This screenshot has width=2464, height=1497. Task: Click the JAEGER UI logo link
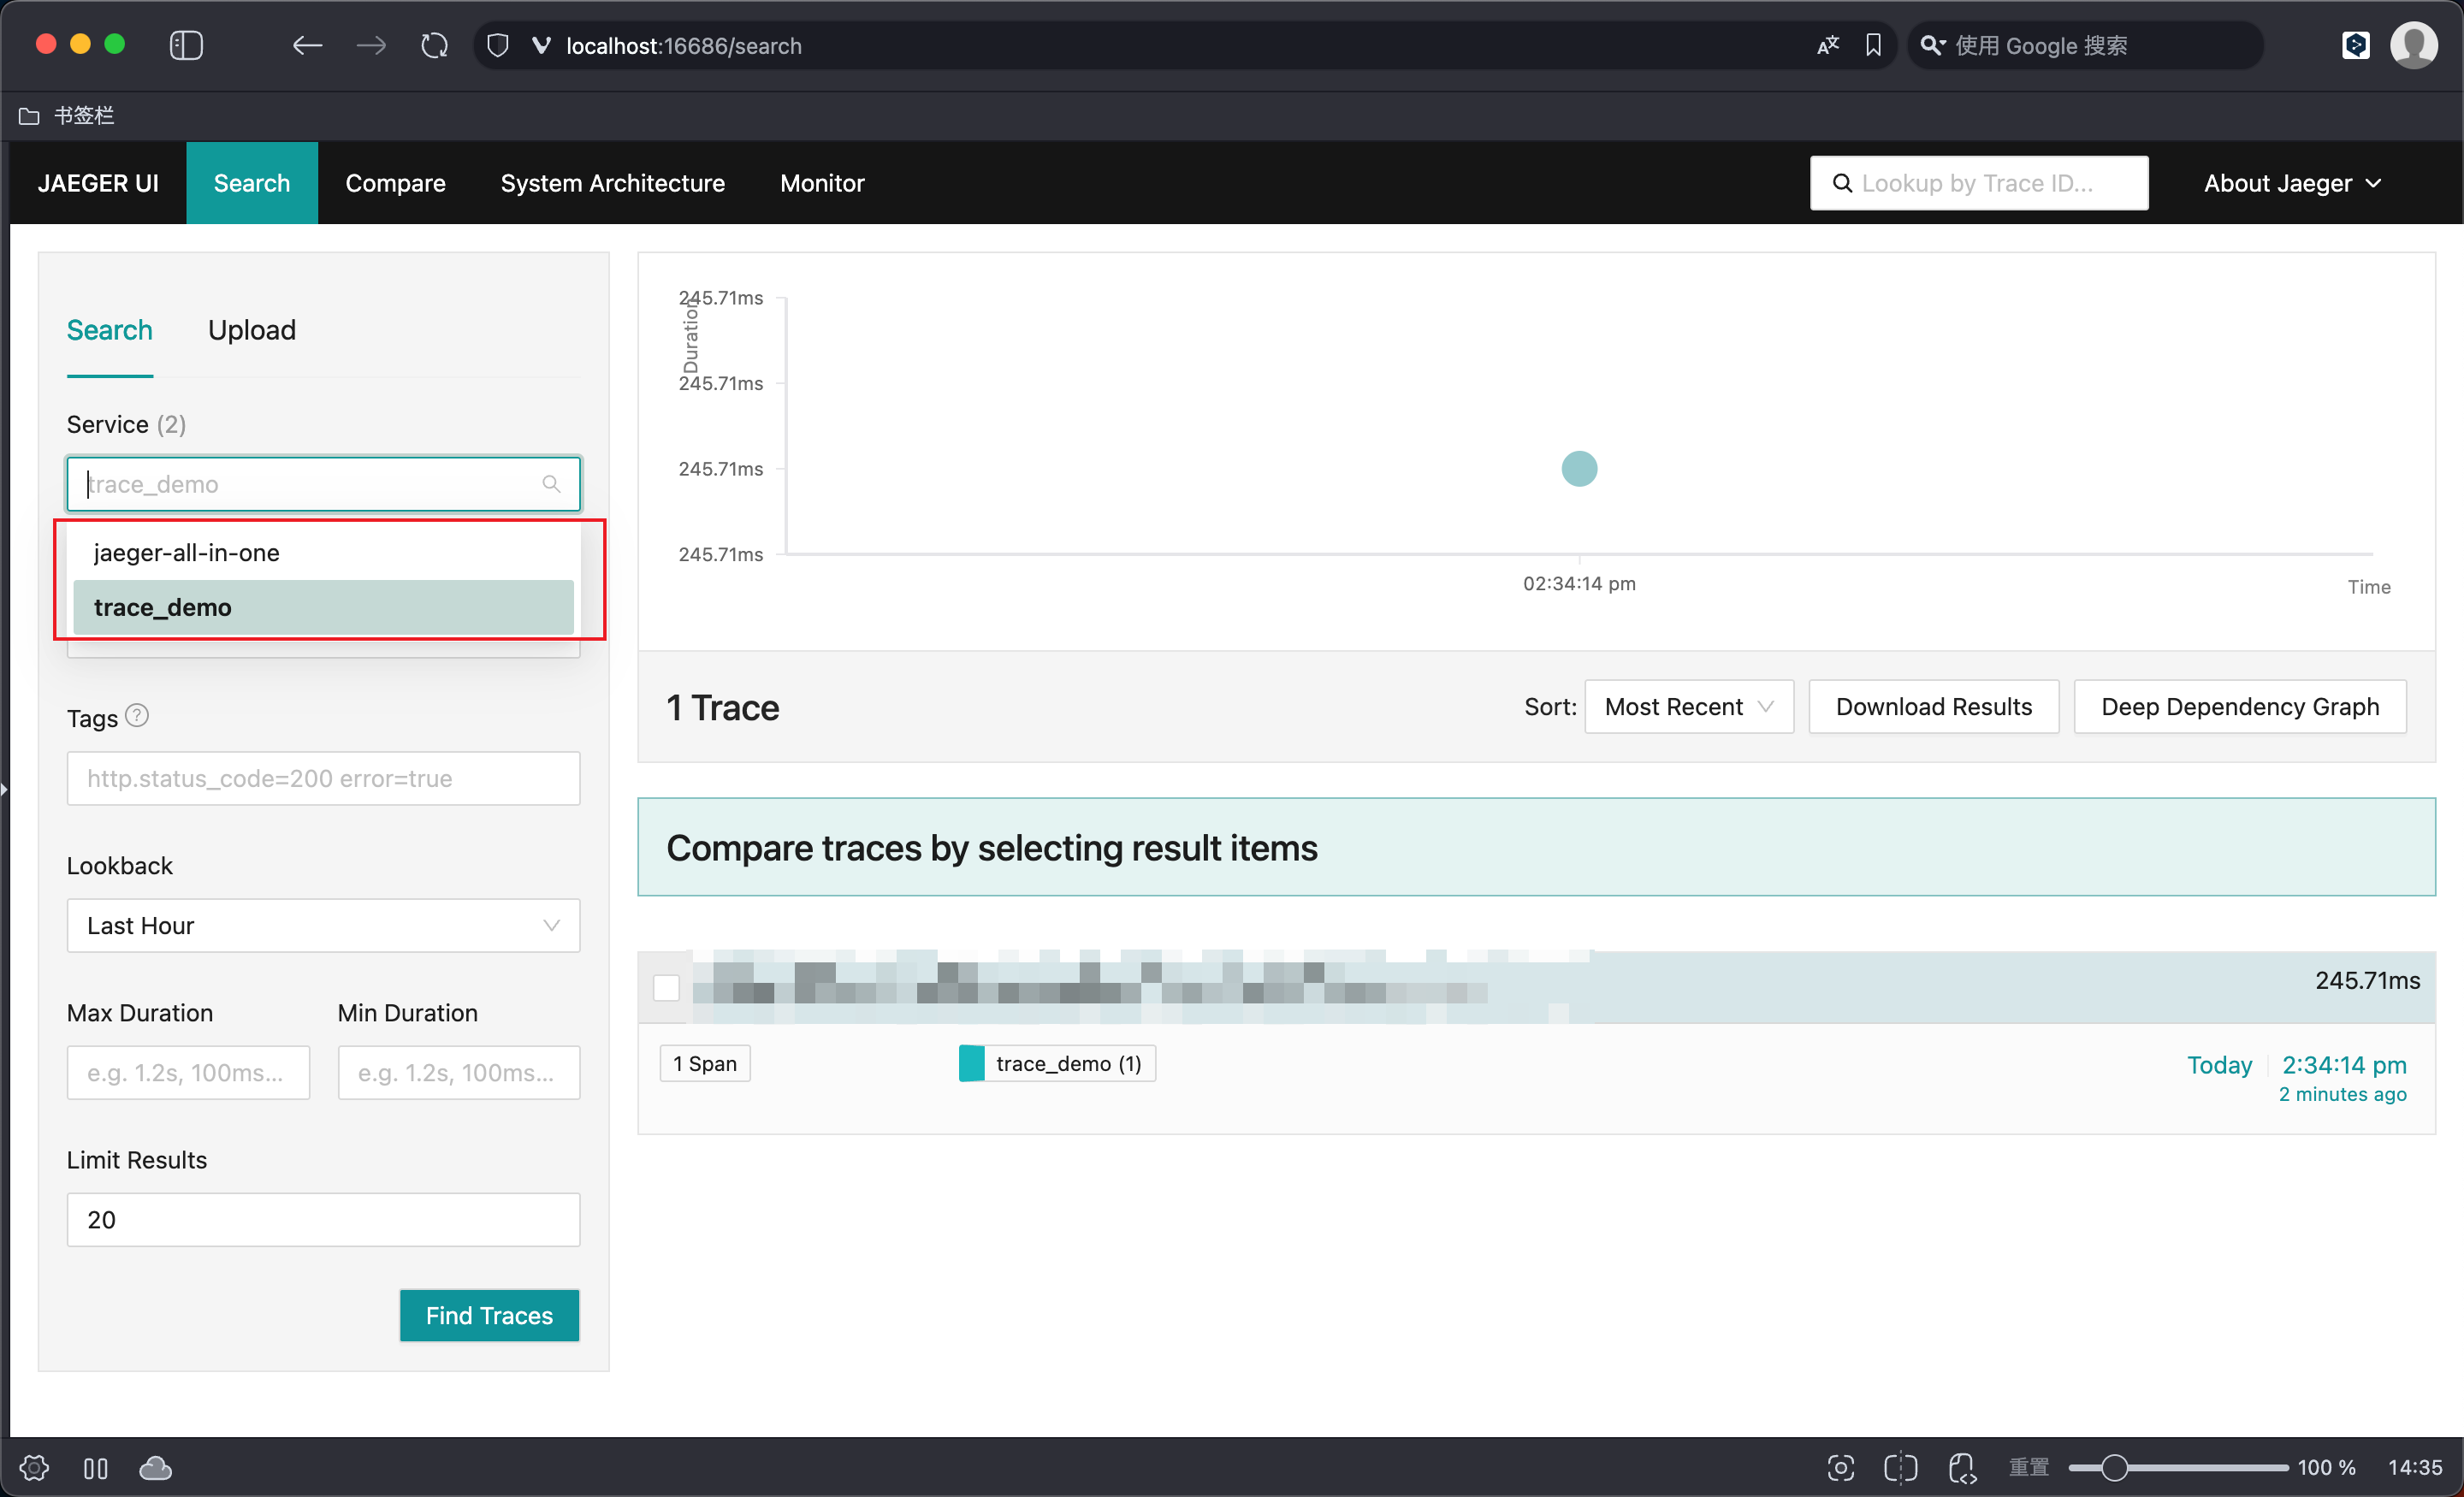pyautogui.click(x=98, y=183)
